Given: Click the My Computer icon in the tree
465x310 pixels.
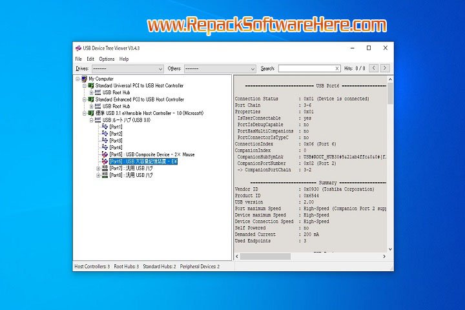Looking at the screenshot, I should click(x=84, y=79).
